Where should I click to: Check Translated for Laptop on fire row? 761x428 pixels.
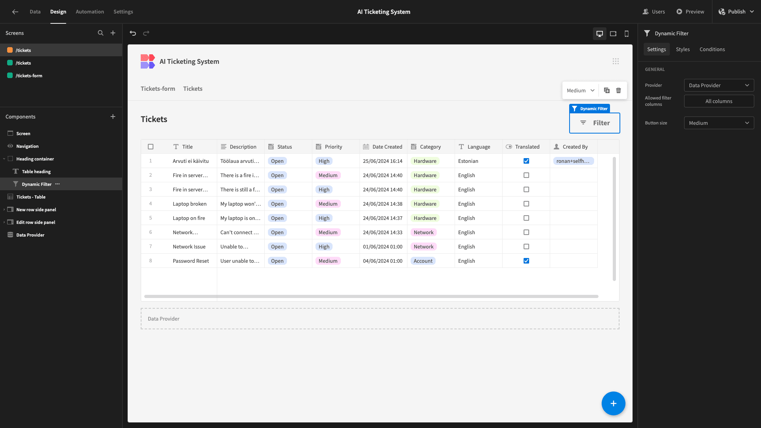[x=526, y=218]
